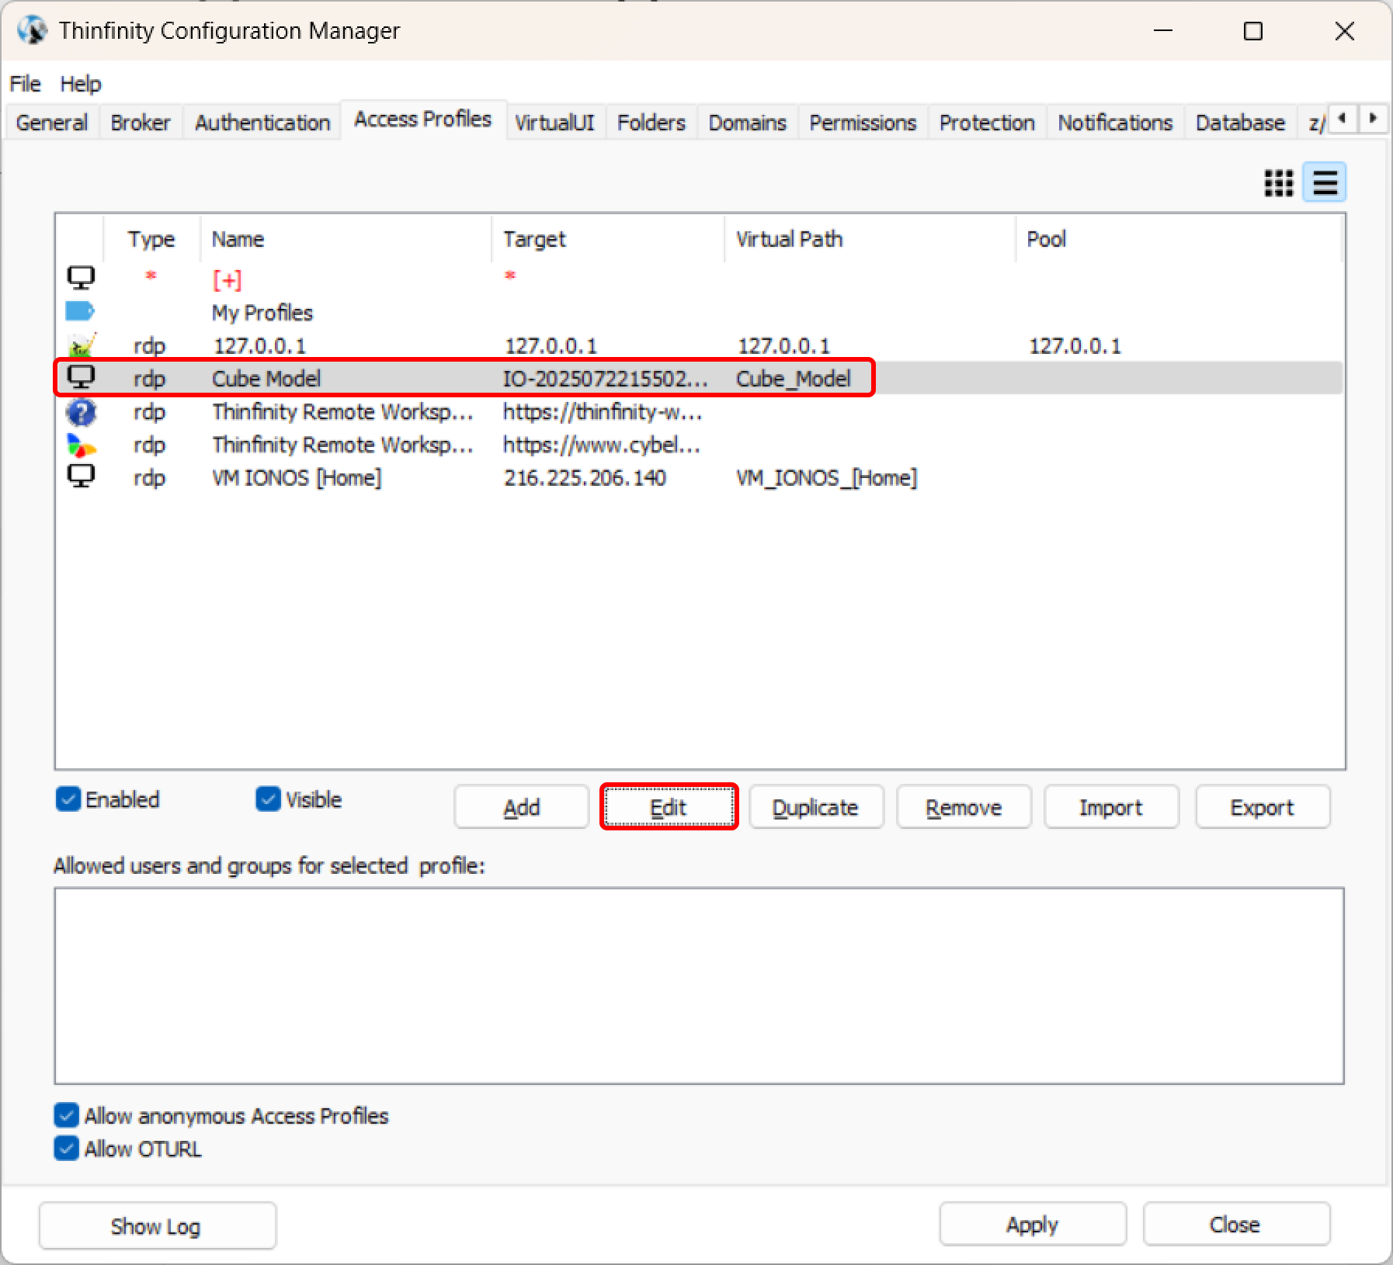Click the Edit button
This screenshot has width=1393, height=1265.
(x=669, y=807)
